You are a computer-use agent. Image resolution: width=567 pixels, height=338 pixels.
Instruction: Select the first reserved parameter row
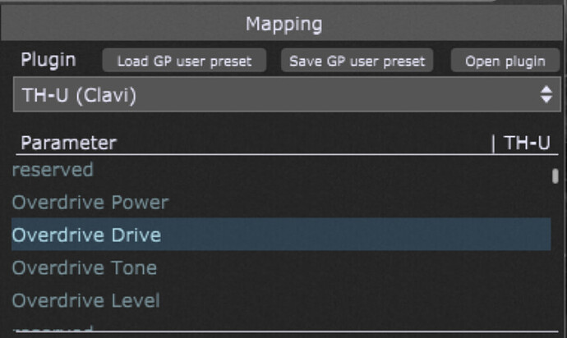tap(281, 170)
